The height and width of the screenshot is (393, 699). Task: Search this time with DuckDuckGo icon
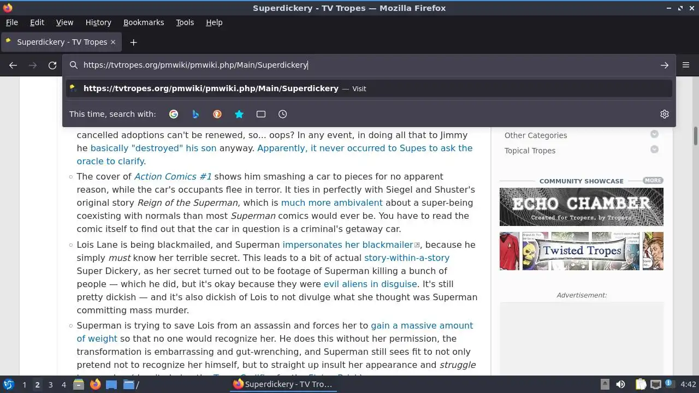click(x=217, y=114)
